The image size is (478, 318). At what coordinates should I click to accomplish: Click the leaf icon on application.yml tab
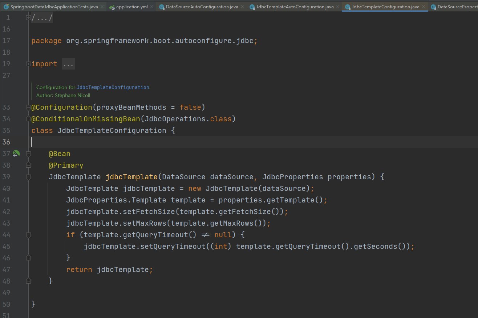click(x=112, y=7)
